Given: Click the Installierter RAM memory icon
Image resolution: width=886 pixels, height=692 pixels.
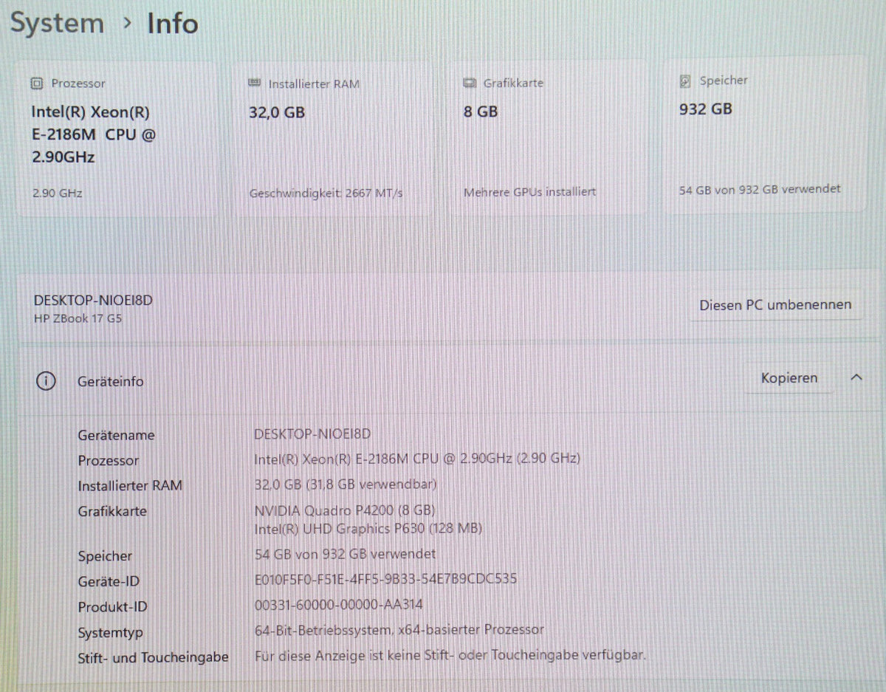Looking at the screenshot, I should [255, 83].
